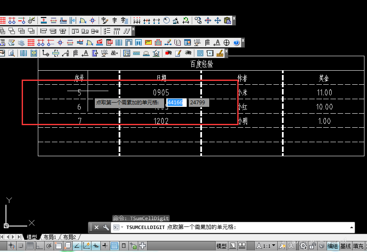
Task: Click the layers stack icon
Action: coord(21,43)
